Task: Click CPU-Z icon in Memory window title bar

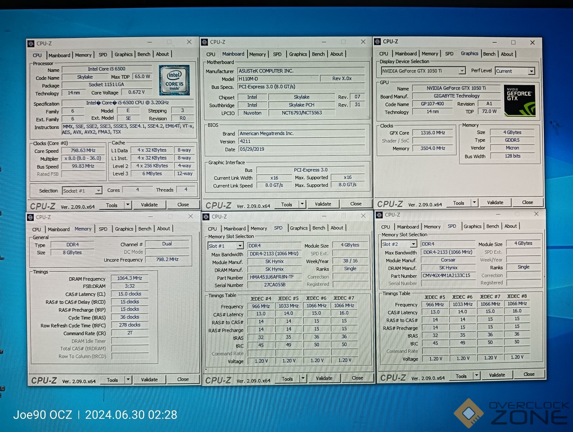Action: click(31, 217)
